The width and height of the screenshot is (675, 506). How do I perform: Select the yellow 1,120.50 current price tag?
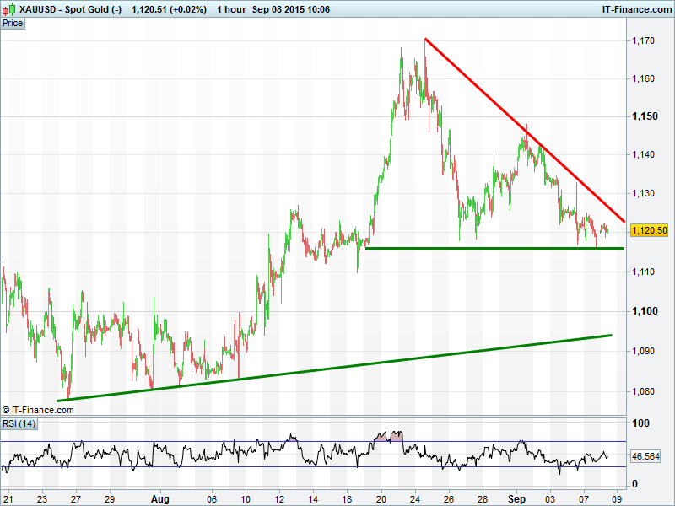[x=649, y=230]
